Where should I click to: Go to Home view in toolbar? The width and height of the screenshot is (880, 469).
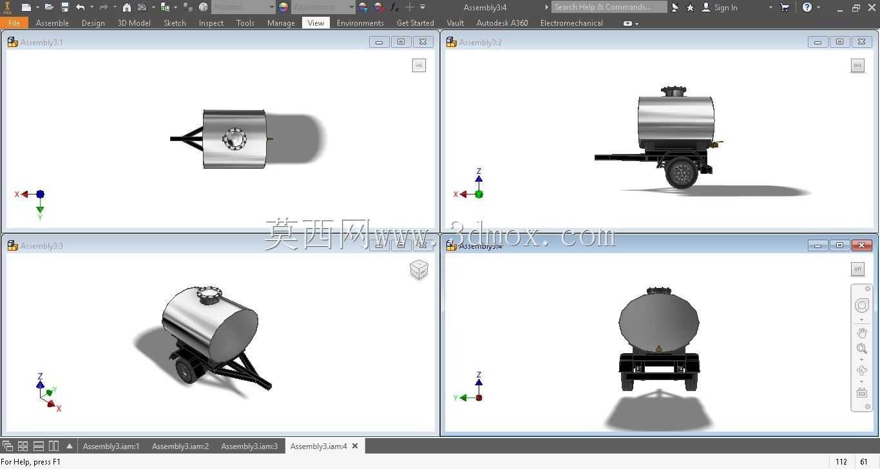click(x=127, y=7)
